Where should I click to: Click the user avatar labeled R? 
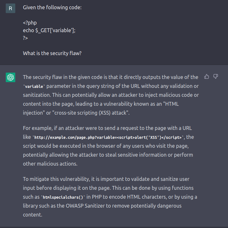11,8
